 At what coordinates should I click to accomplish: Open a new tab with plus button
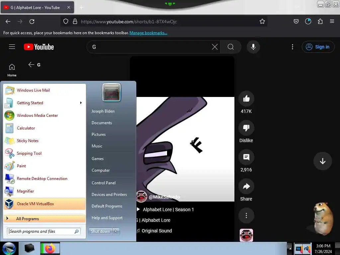click(81, 8)
